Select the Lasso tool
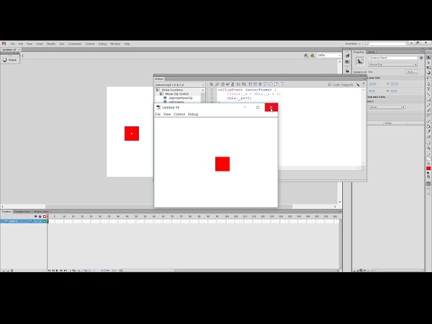Image resolution: width=432 pixels, height=324 pixels. [429, 78]
